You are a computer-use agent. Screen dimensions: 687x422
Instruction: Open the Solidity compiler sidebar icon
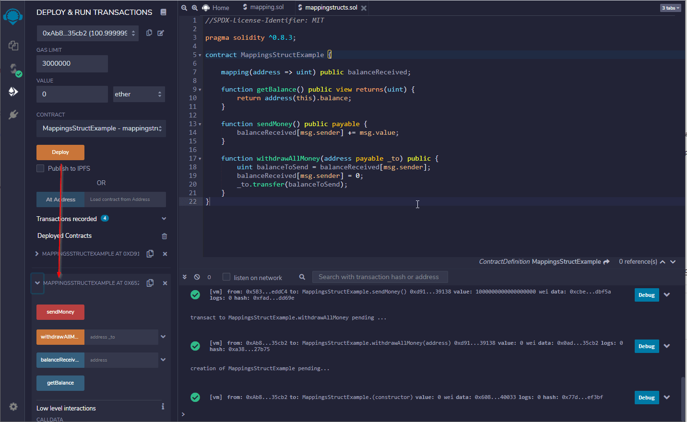click(x=15, y=70)
